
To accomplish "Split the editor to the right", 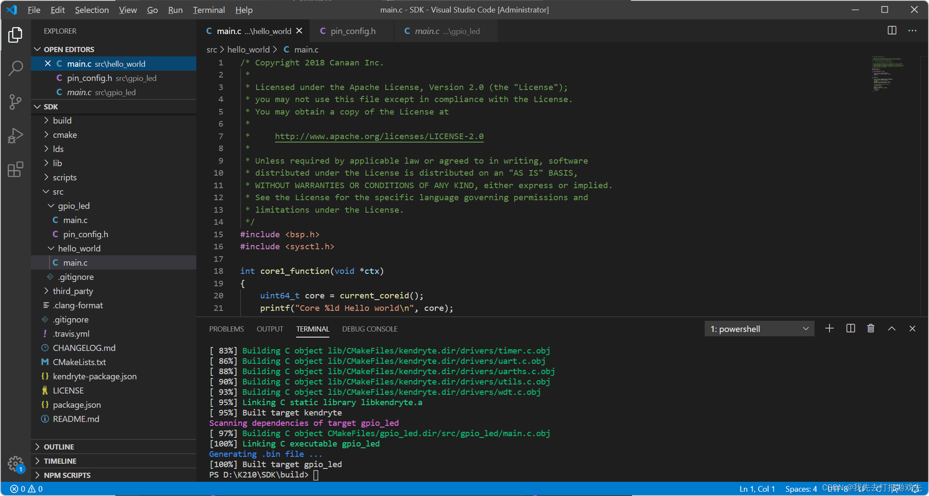I will tap(892, 31).
